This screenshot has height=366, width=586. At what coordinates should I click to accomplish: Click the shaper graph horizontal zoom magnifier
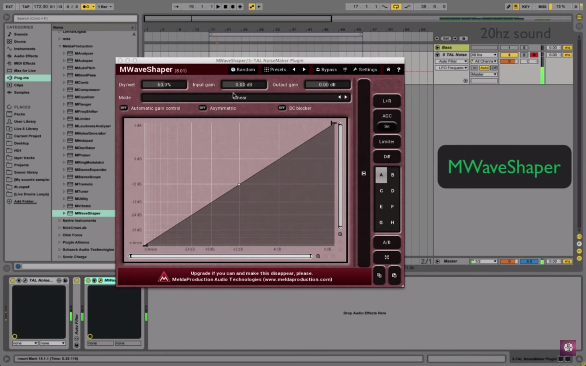[318, 256]
